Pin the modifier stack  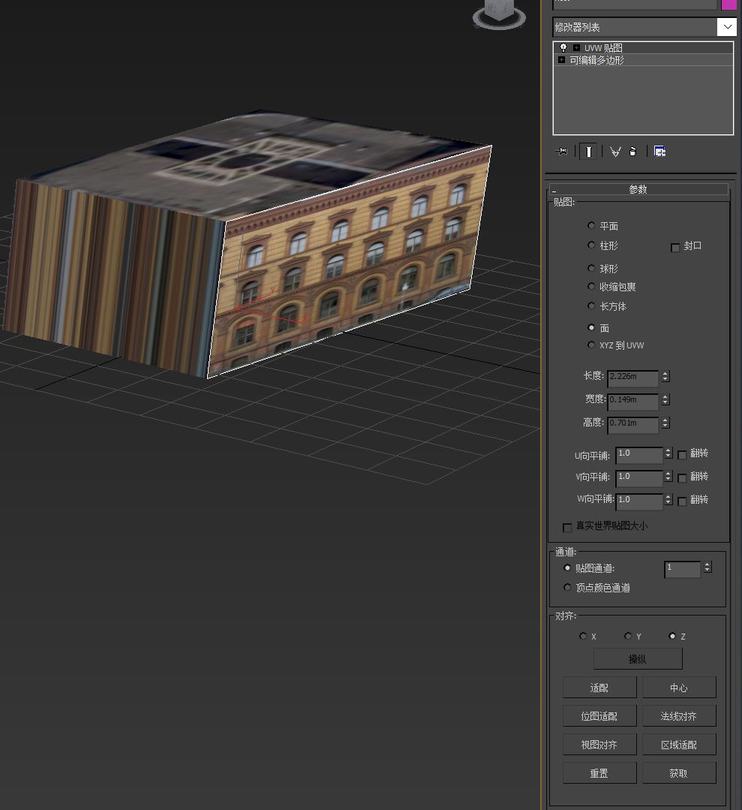562,151
